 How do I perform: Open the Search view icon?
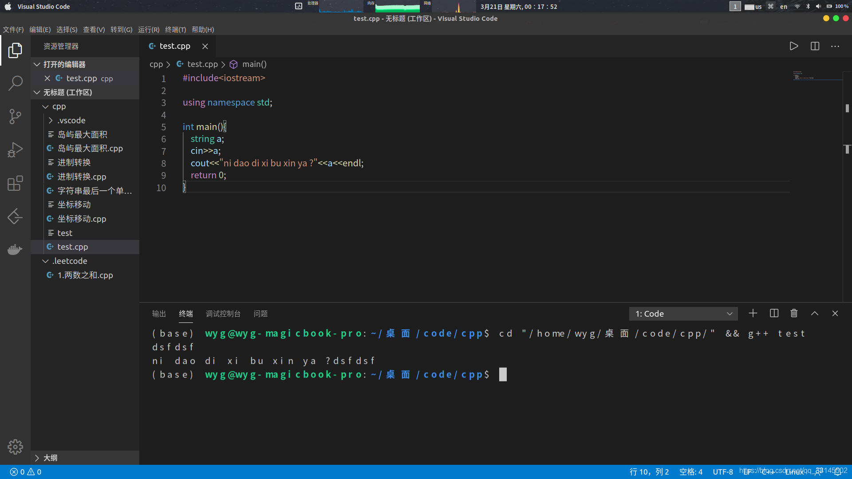point(15,83)
